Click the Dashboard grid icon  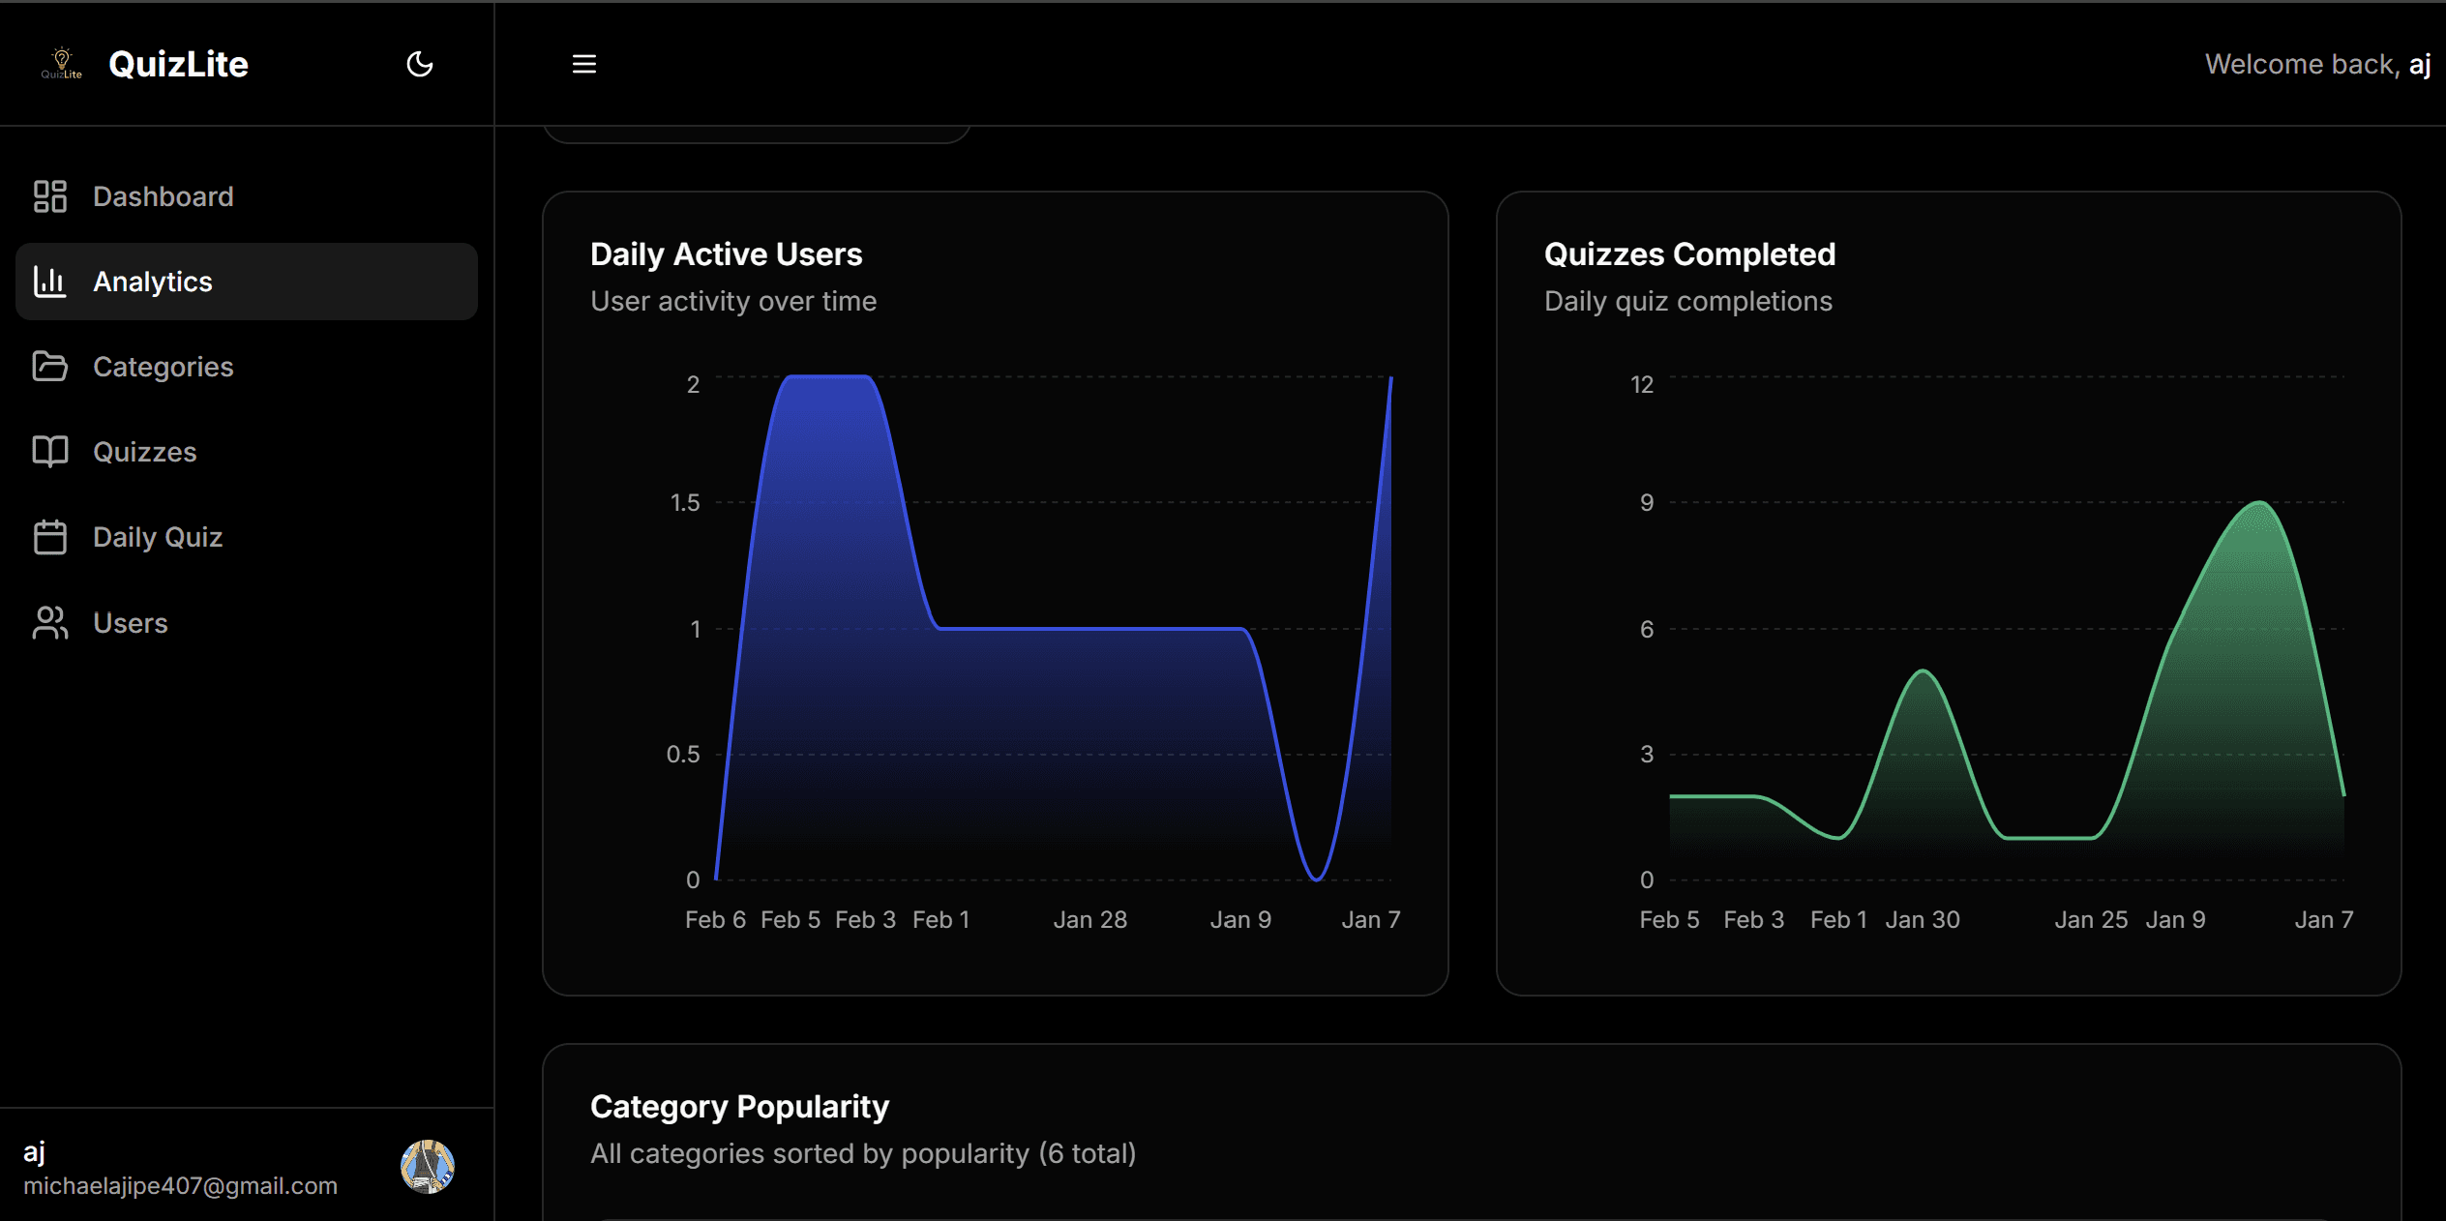tap(49, 196)
